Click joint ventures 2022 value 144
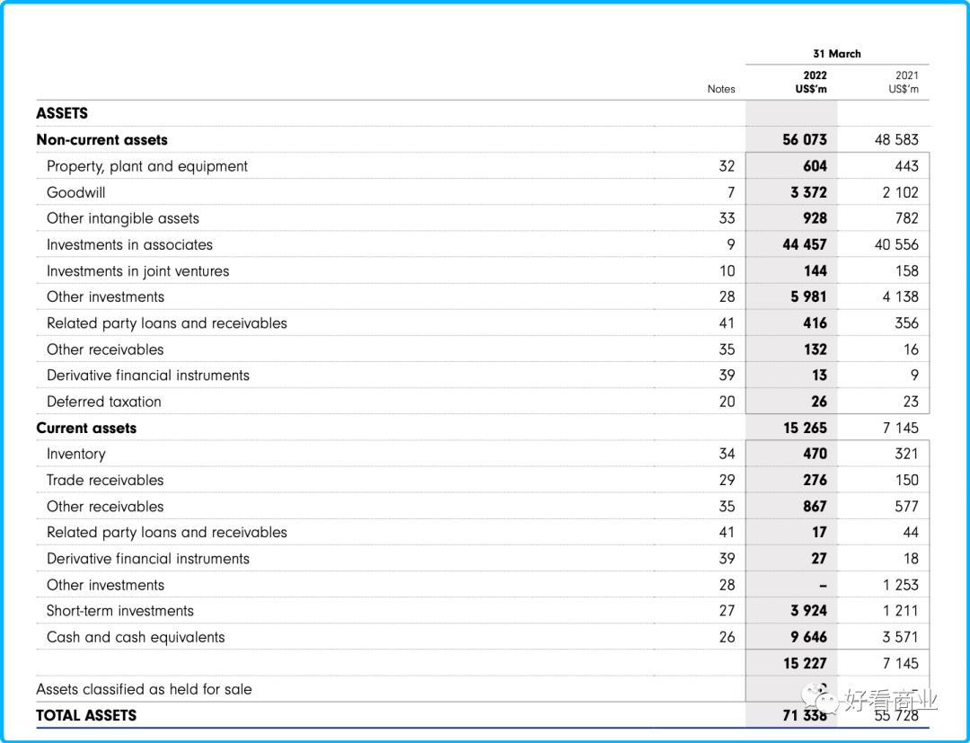 [x=816, y=271]
